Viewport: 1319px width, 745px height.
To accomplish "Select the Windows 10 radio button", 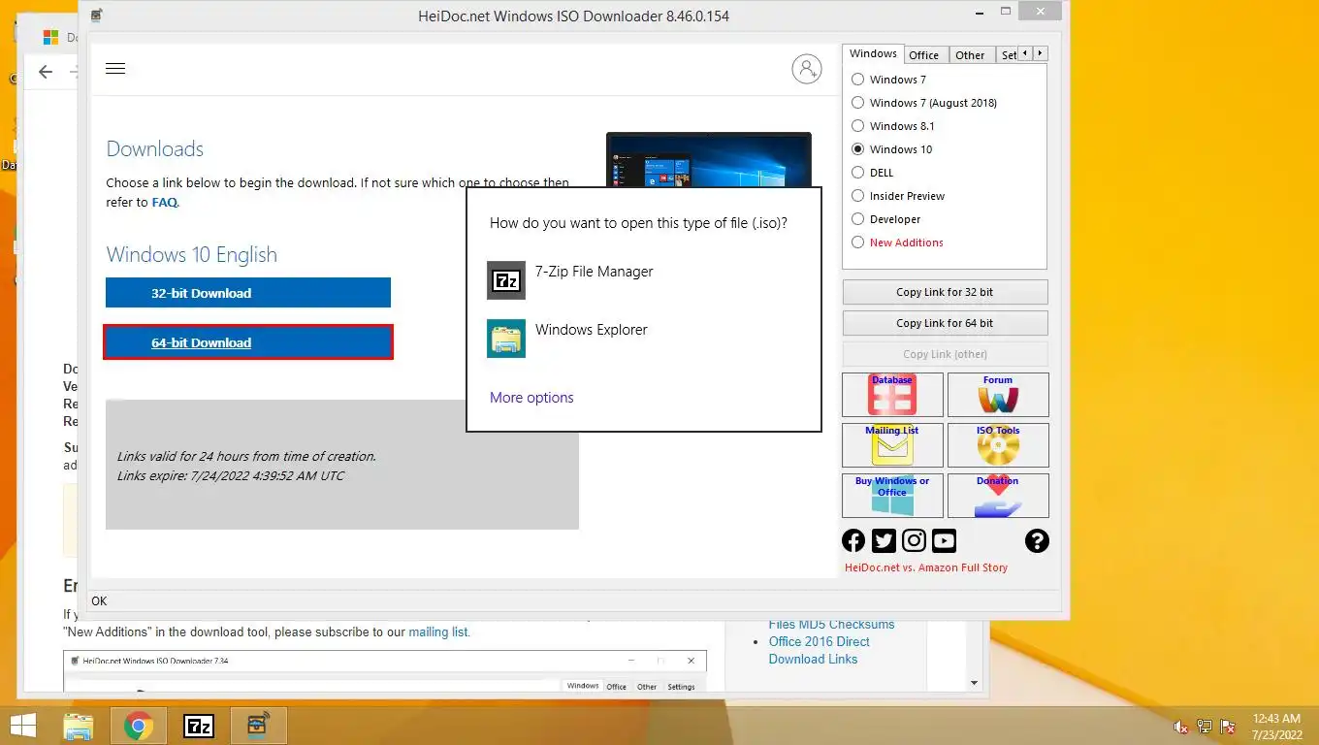I will pos(857,149).
